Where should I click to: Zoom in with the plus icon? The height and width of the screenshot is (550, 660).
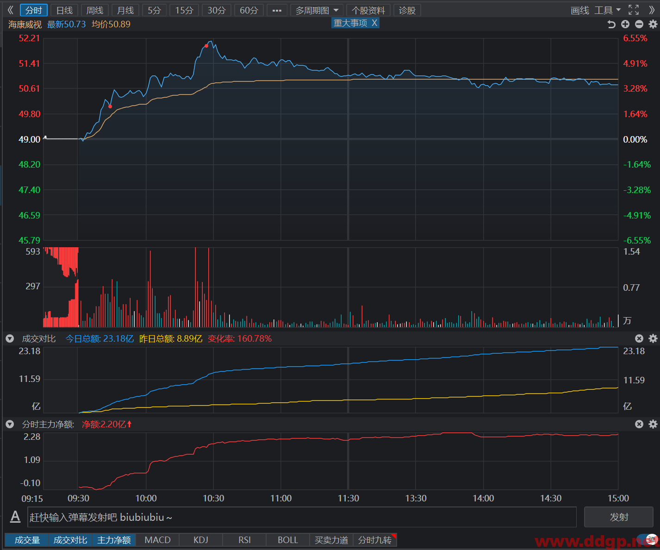625,24
